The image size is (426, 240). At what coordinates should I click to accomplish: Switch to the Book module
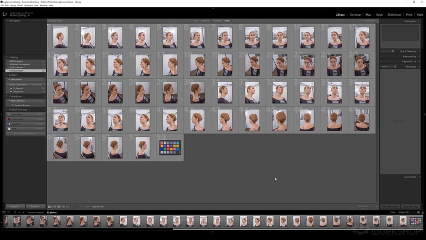pos(379,15)
